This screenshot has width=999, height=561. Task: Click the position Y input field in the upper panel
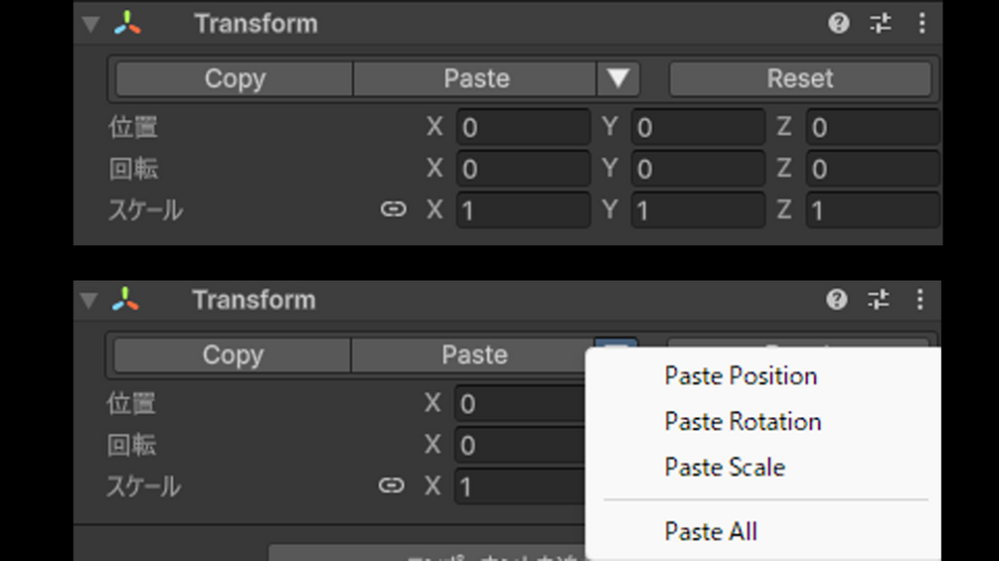pyautogui.click(x=698, y=128)
